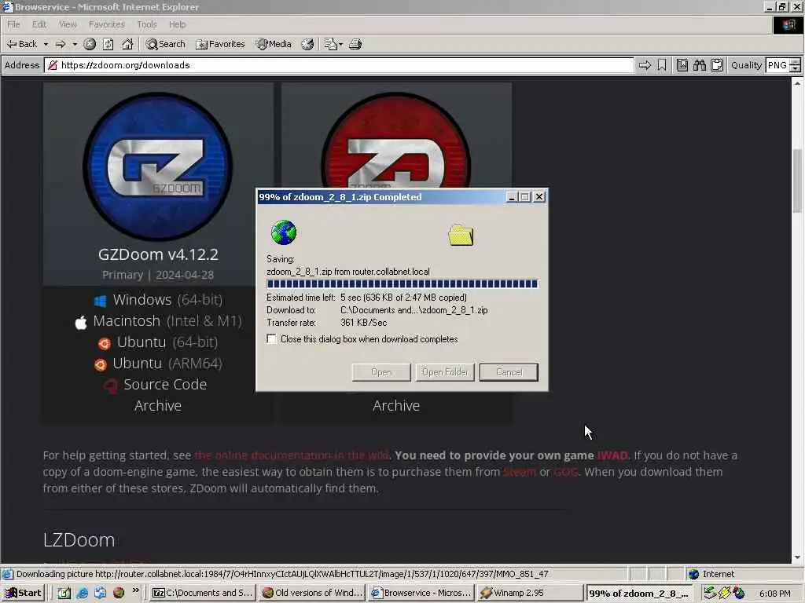
Task: Click the GOG link in help text
Action: tap(565, 472)
